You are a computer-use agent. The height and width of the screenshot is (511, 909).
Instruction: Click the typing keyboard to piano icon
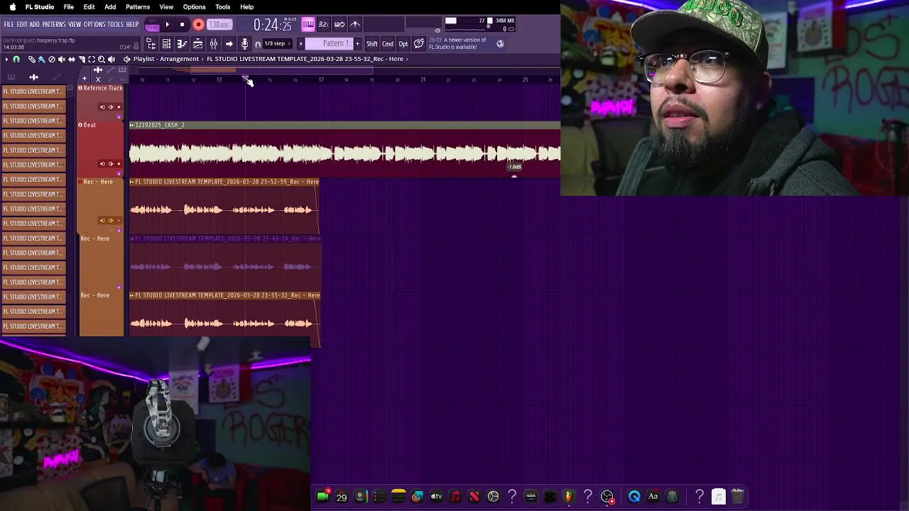coord(307,24)
